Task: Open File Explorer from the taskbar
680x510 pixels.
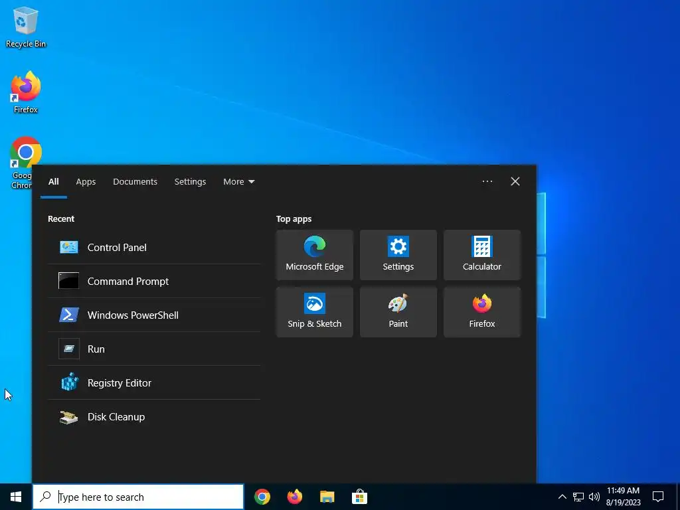Action: tap(327, 497)
